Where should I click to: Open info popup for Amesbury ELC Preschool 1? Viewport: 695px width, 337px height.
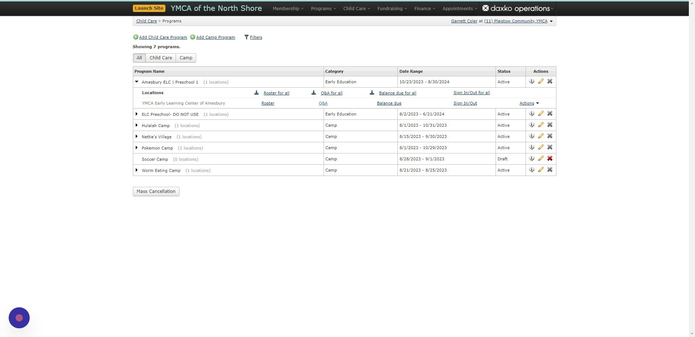click(x=532, y=82)
